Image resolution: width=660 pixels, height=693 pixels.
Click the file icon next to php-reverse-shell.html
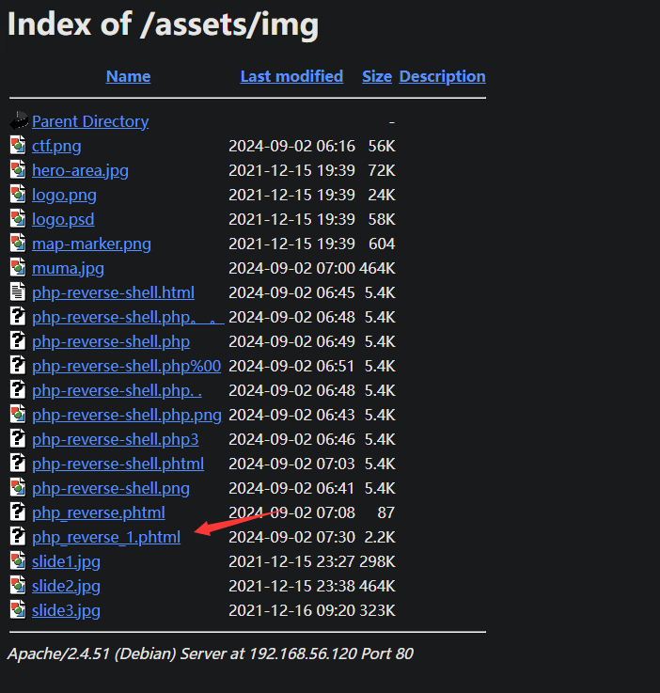(19, 292)
